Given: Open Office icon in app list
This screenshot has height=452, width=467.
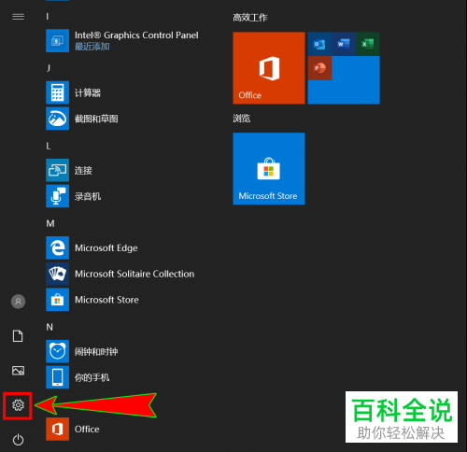Looking at the screenshot, I should [57, 429].
